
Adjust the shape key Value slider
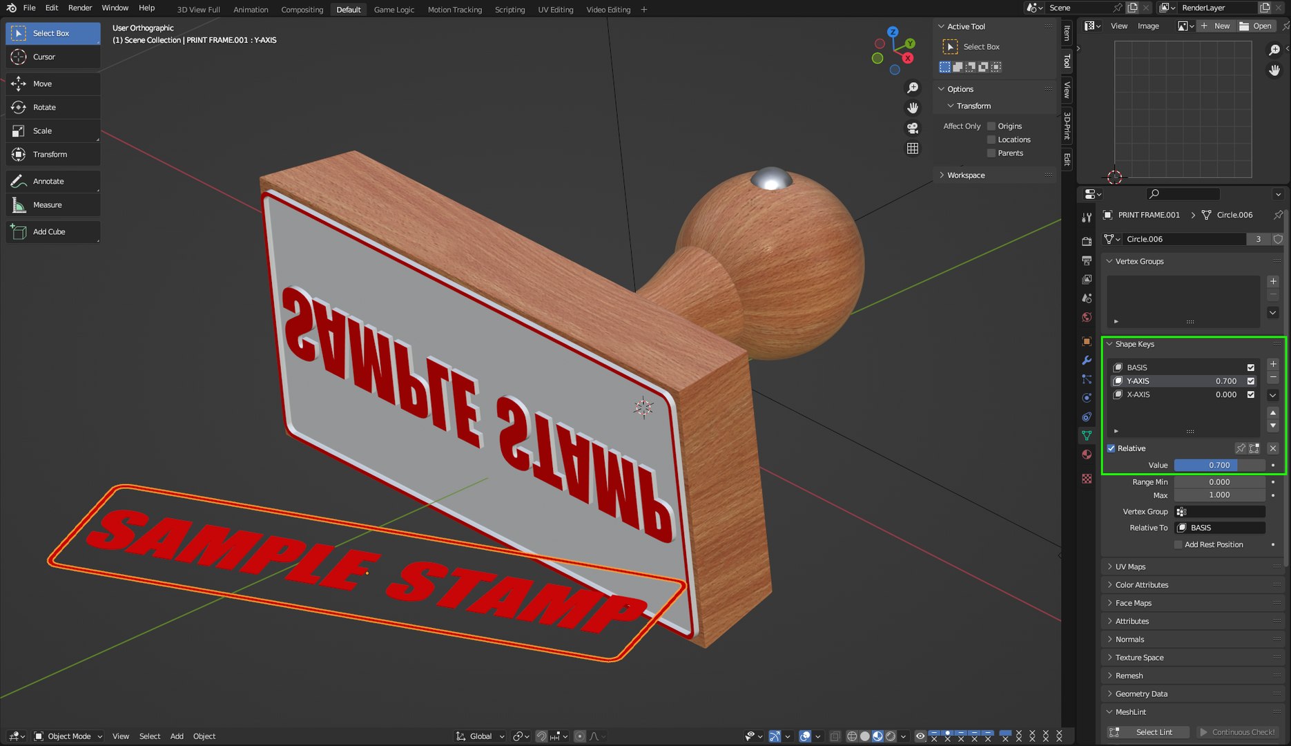point(1219,466)
